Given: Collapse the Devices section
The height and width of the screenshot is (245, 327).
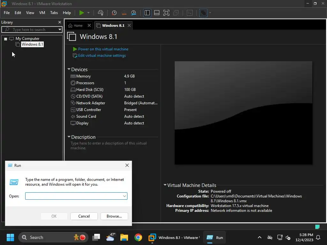Looking at the screenshot, I should [69, 69].
